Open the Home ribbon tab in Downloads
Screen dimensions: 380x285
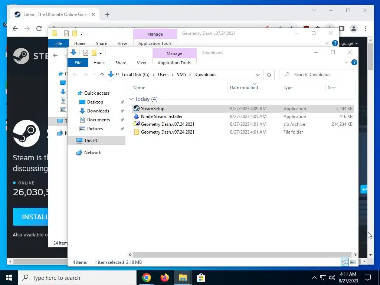coord(99,62)
